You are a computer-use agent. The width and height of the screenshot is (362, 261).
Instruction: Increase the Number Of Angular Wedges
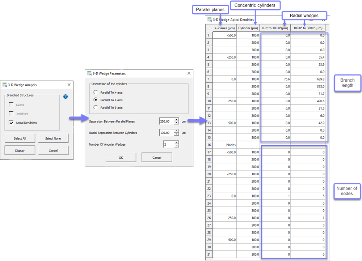(x=176, y=142)
